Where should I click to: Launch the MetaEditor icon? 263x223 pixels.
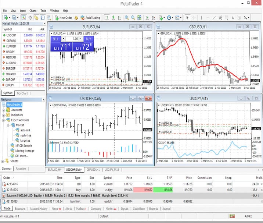click(76, 18)
